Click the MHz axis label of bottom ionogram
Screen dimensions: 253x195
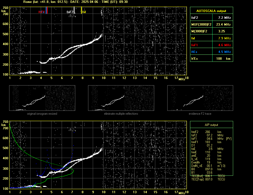pyautogui.click(x=182, y=193)
